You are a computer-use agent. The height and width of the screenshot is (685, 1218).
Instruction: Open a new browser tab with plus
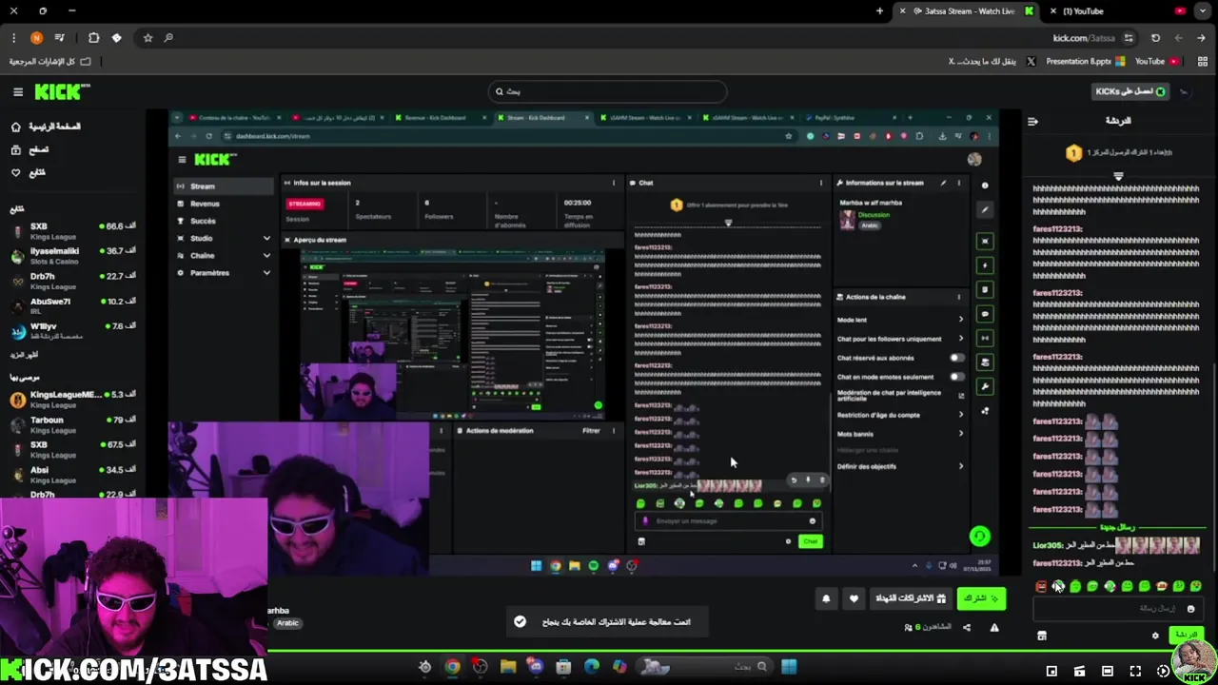tap(879, 11)
